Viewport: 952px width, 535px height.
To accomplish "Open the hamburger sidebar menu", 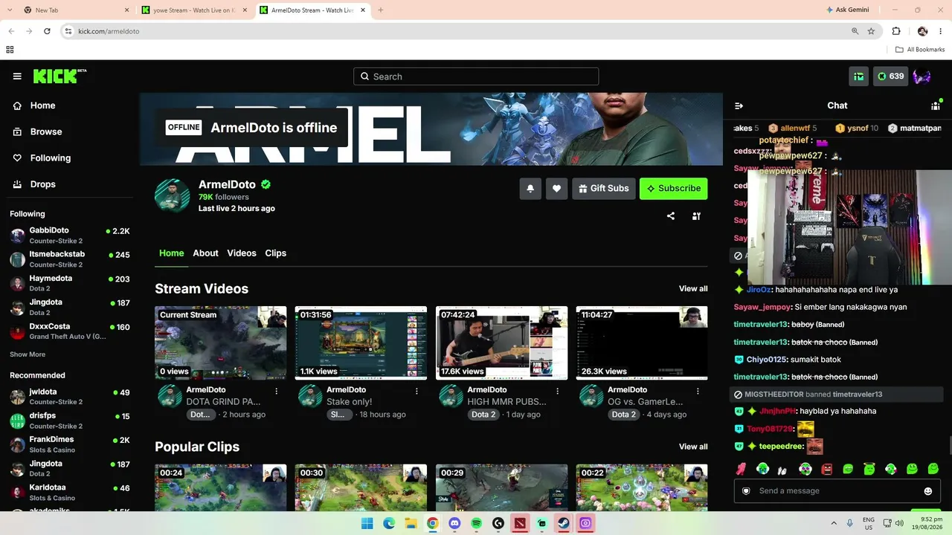I will pos(17,77).
